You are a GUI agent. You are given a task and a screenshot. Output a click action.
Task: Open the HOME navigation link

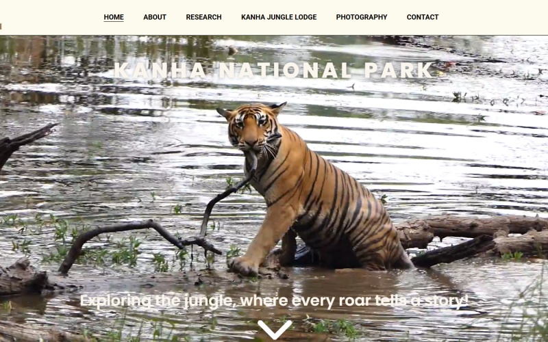tap(114, 17)
